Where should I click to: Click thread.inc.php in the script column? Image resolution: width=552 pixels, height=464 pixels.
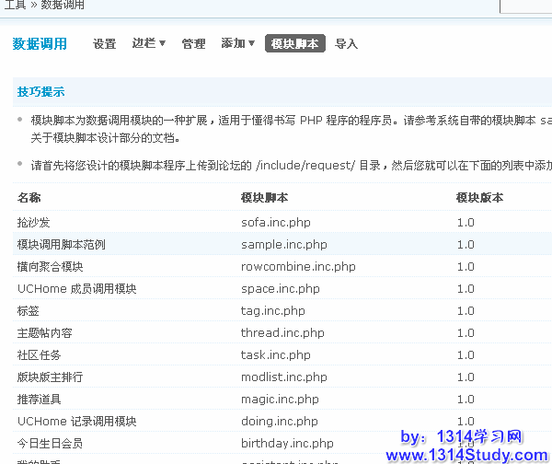pyautogui.click(x=282, y=333)
